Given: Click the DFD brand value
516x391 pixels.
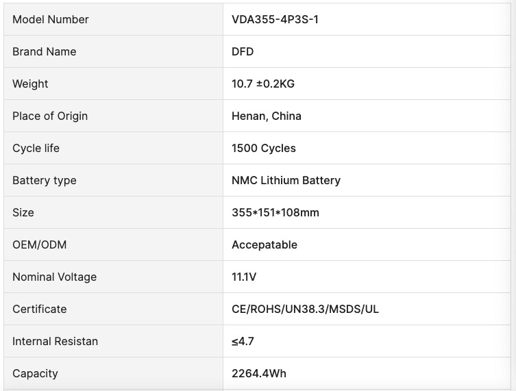Looking at the screenshot, I should [243, 51].
